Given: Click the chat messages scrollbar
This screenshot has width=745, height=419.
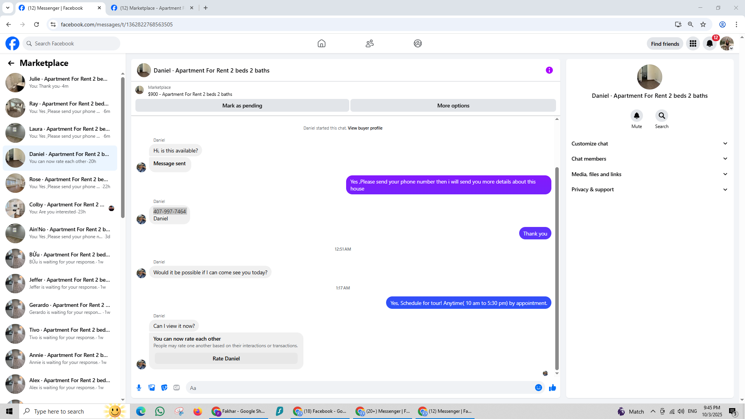Looking at the screenshot, I should click(557, 268).
